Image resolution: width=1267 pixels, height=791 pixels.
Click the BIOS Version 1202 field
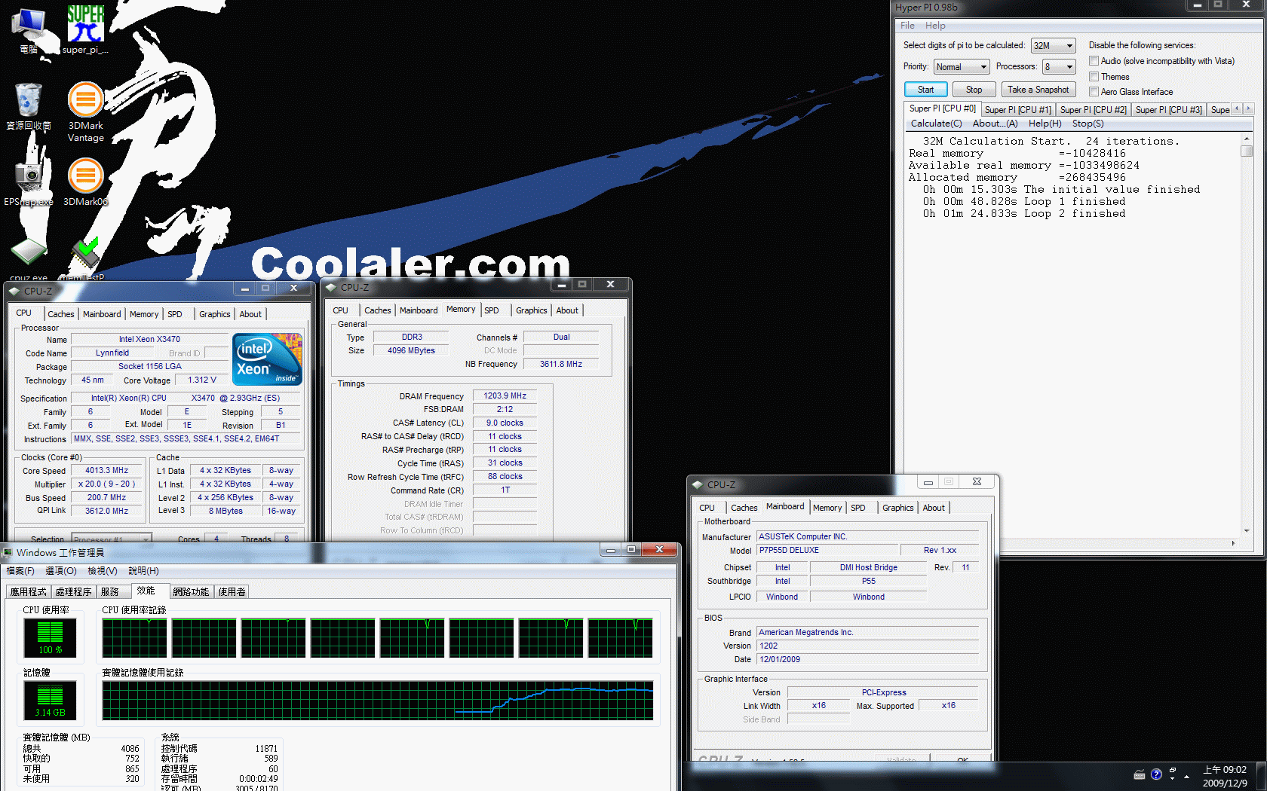pos(867,646)
